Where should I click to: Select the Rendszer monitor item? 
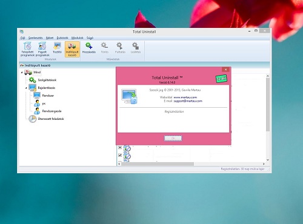44,96
